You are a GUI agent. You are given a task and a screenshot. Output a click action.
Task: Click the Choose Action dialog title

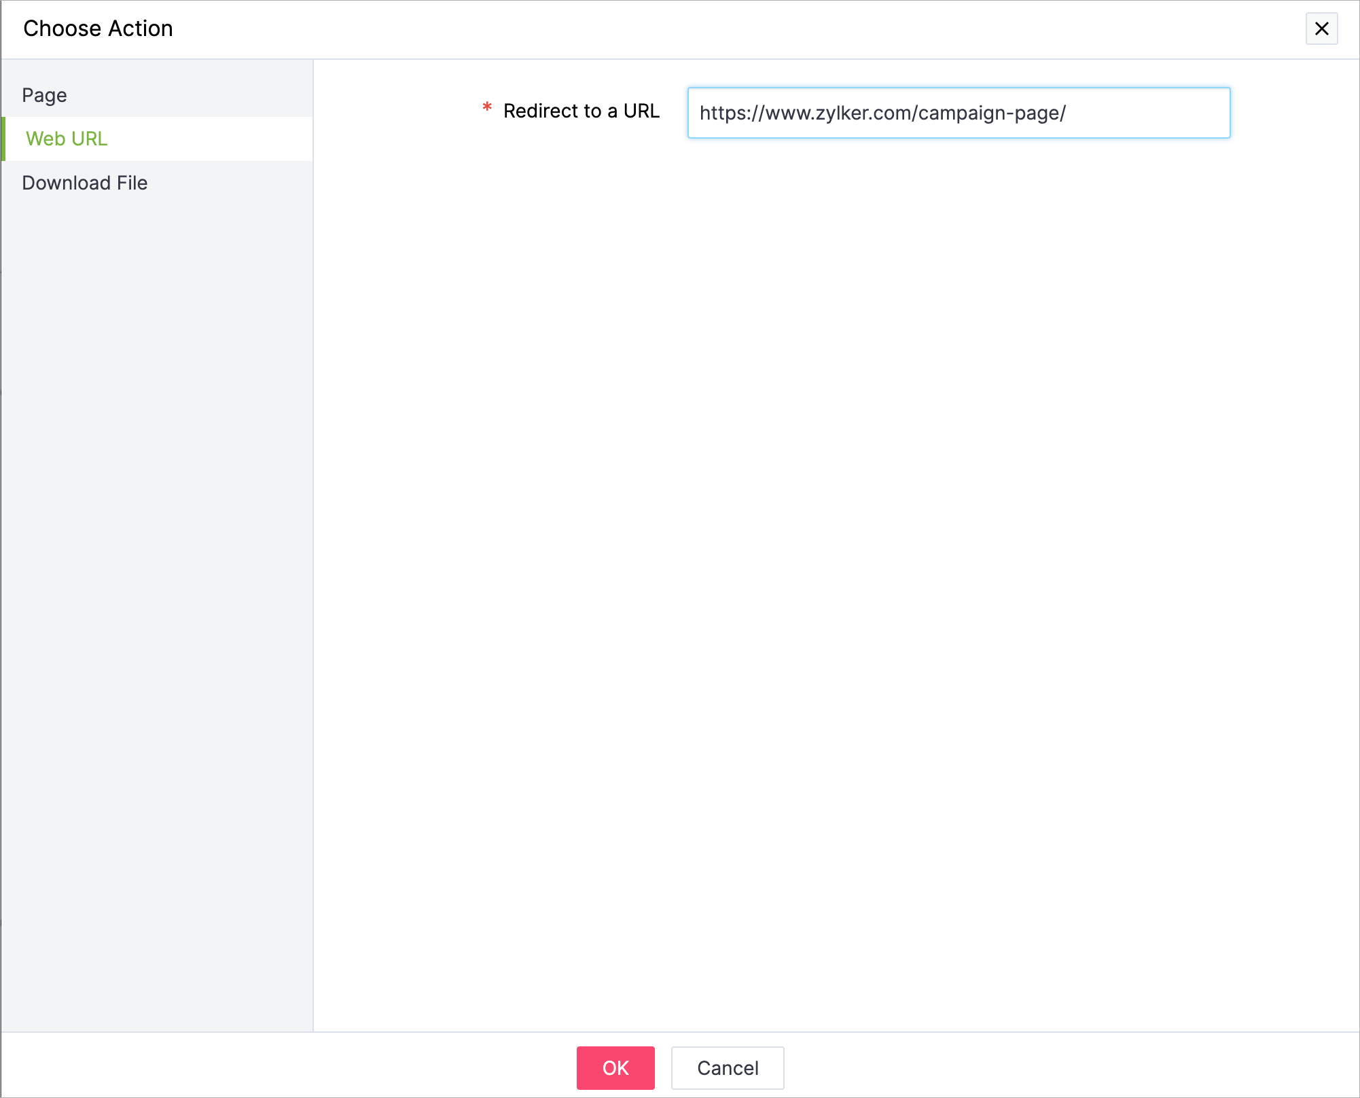pyautogui.click(x=98, y=29)
